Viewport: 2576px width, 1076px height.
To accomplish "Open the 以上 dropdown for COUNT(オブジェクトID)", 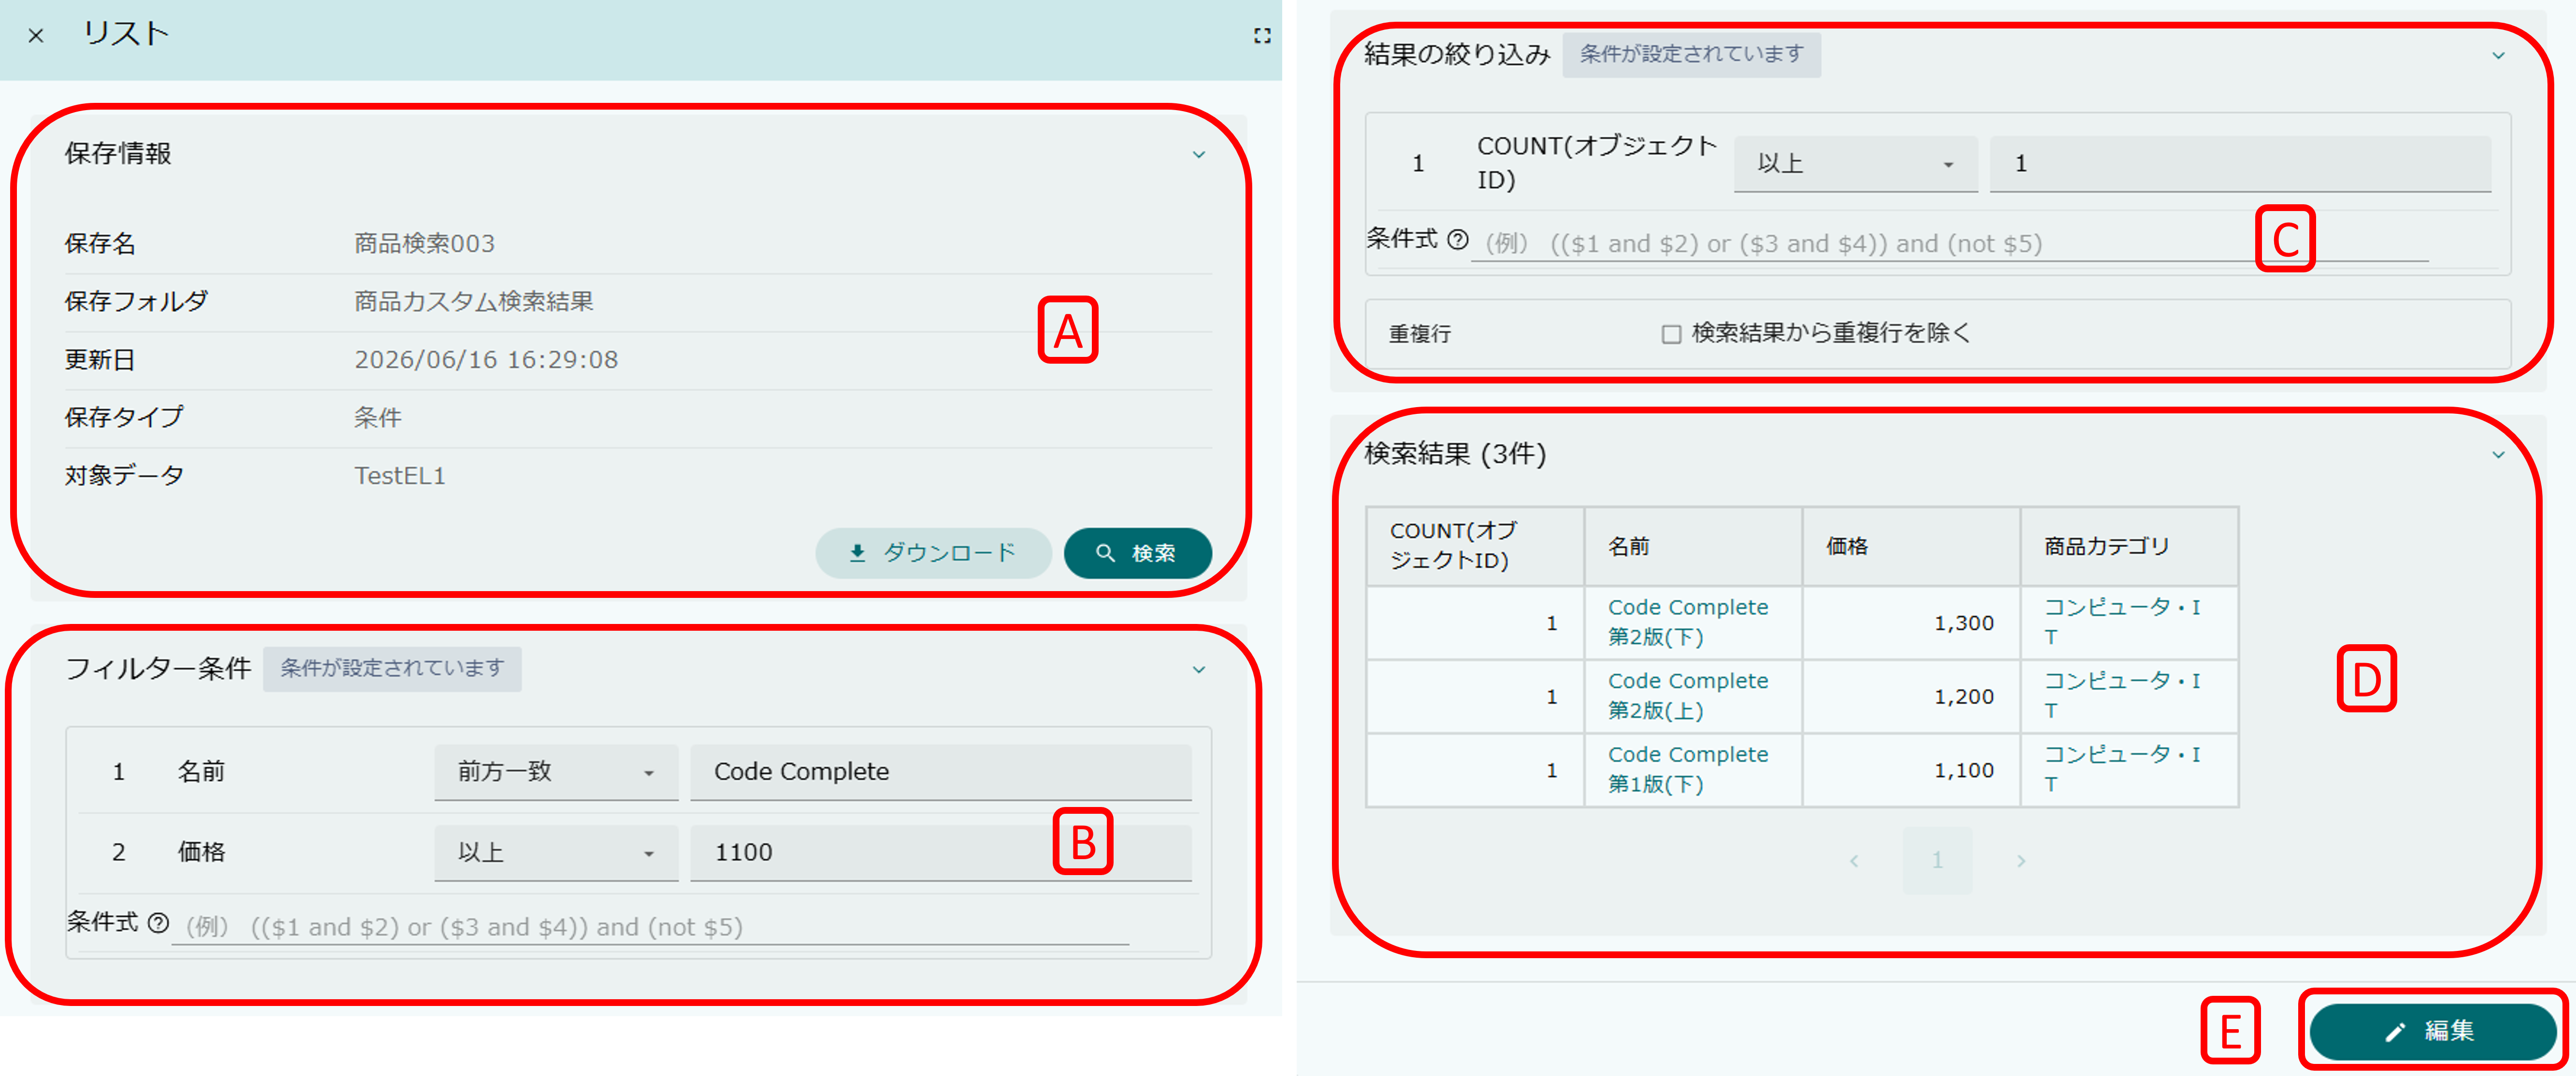I will pyautogui.click(x=1855, y=164).
